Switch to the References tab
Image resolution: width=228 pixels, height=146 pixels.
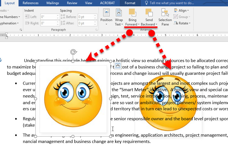(30, 3)
